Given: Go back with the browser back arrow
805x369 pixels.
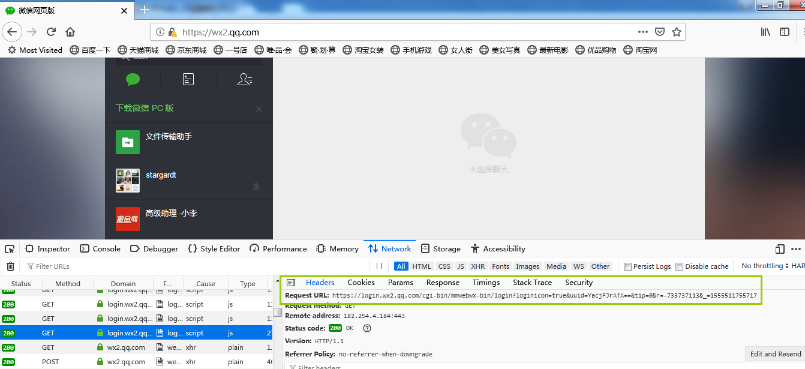Looking at the screenshot, I should (x=12, y=32).
